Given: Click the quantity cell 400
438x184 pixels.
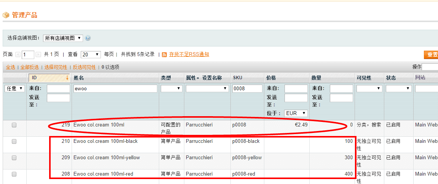Looking at the screenshot, I should click(348, 174).
